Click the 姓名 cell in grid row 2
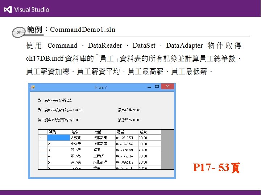 [82, 144]
